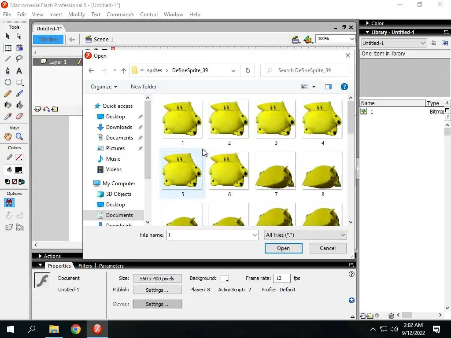This screenshot has width=451, height=338.
Task: Select the Hand tool
Action: (8, 136)
